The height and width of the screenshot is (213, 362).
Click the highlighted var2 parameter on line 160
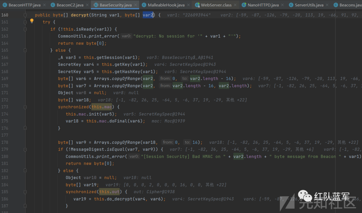pos(148,15)
